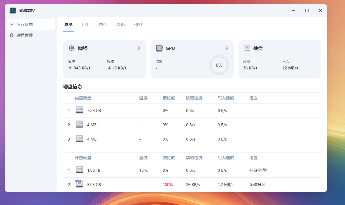Click the 内置硬盘 column header
The height and width of the screenshot is (205, 345).
point(83,98)
